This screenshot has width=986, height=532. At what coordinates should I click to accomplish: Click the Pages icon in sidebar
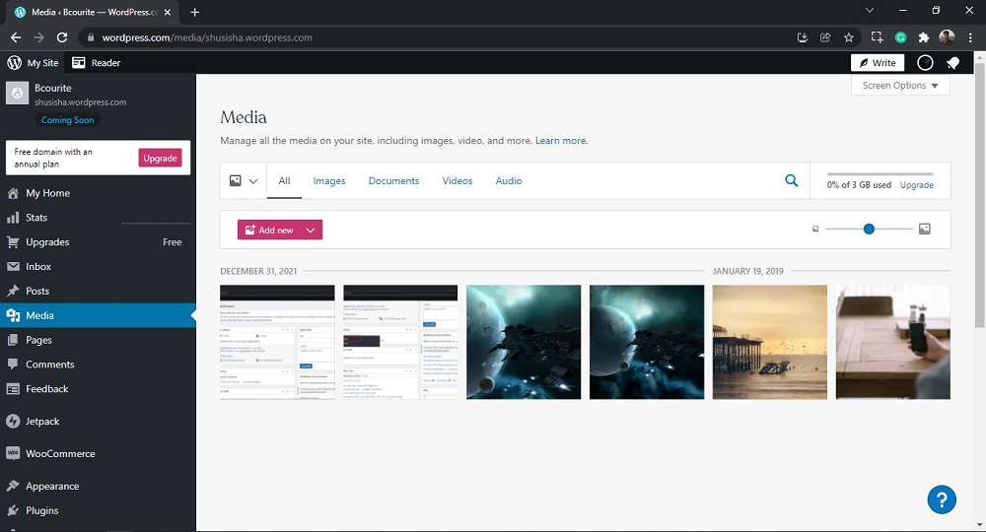pos(13,341)
